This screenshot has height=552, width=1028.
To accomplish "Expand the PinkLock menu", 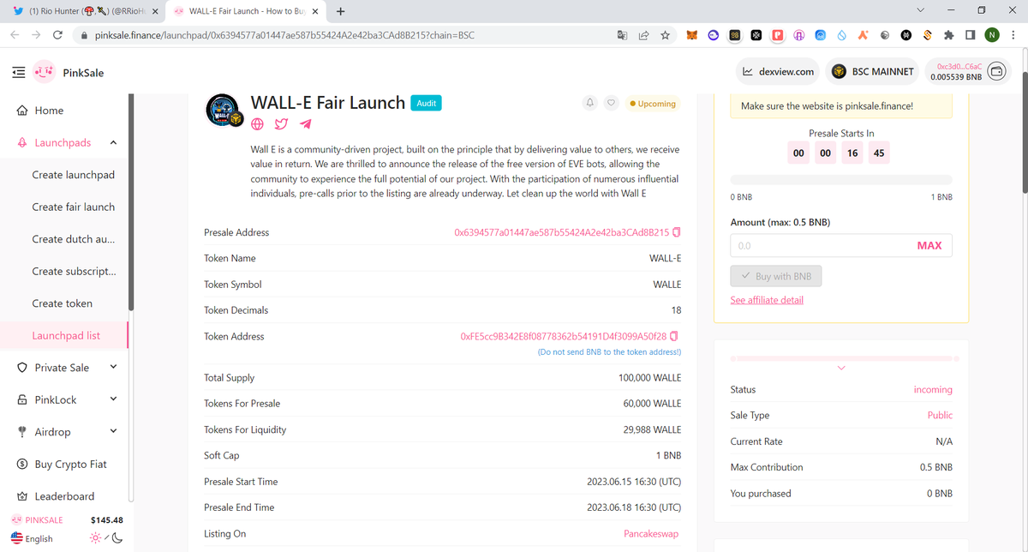I will pos(114,399).
